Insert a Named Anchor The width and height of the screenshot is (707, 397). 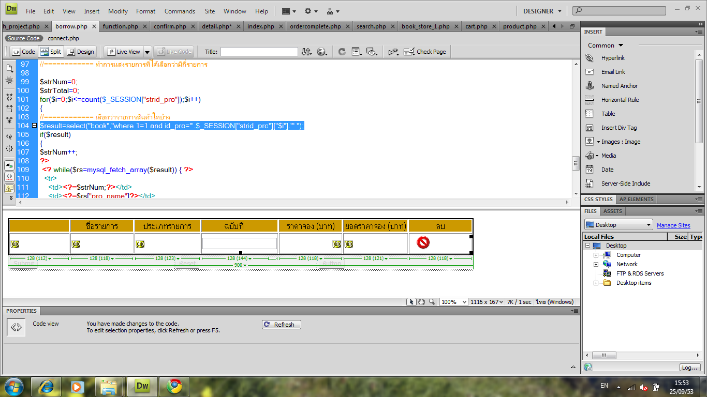(620, 86)
